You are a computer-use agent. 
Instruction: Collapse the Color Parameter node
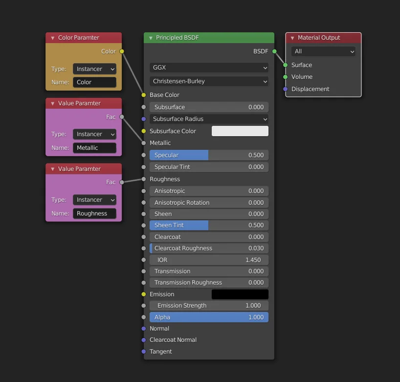pos(52,37)
